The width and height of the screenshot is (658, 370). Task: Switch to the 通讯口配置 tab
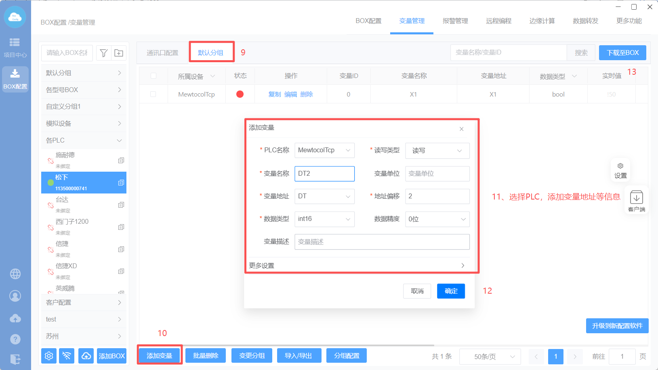(162, 53)
